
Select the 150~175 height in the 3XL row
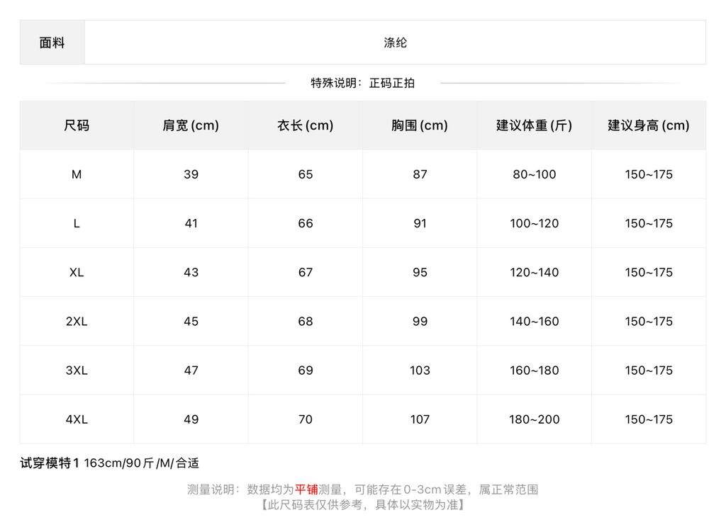pos(649,370)
